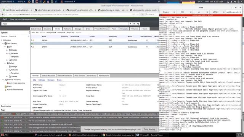Screen dimensions: 244x137
Task: Expand the Clusters node under DC1
Action: click(7, 60)
